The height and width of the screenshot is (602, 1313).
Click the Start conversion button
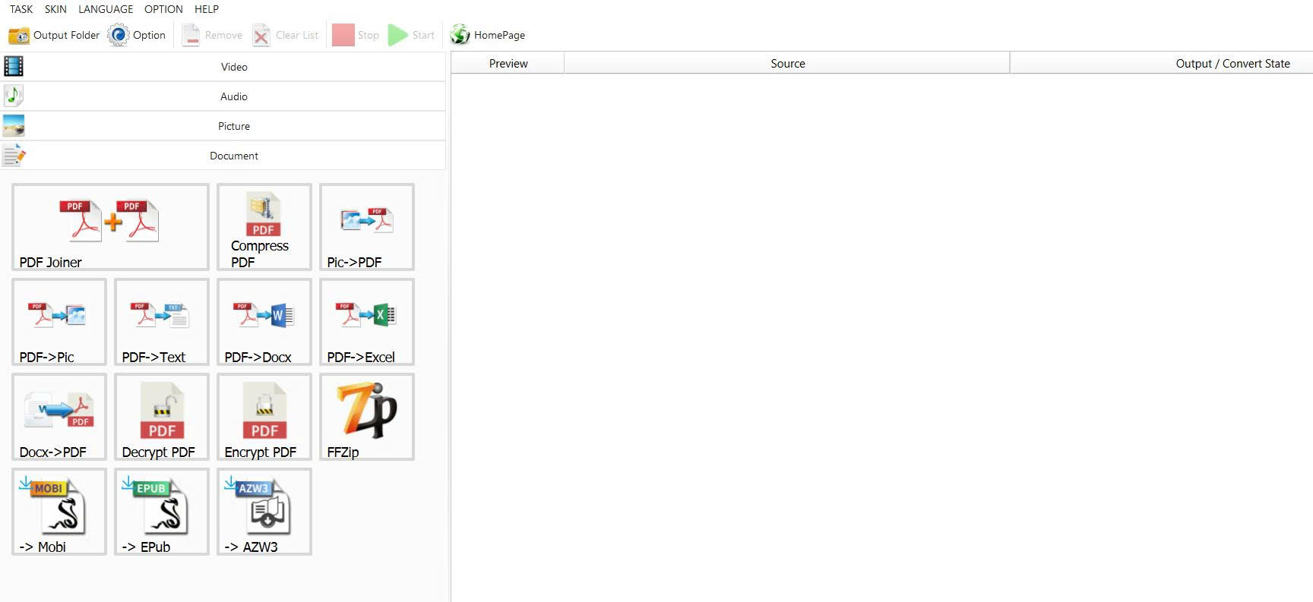tap(412, 35)
